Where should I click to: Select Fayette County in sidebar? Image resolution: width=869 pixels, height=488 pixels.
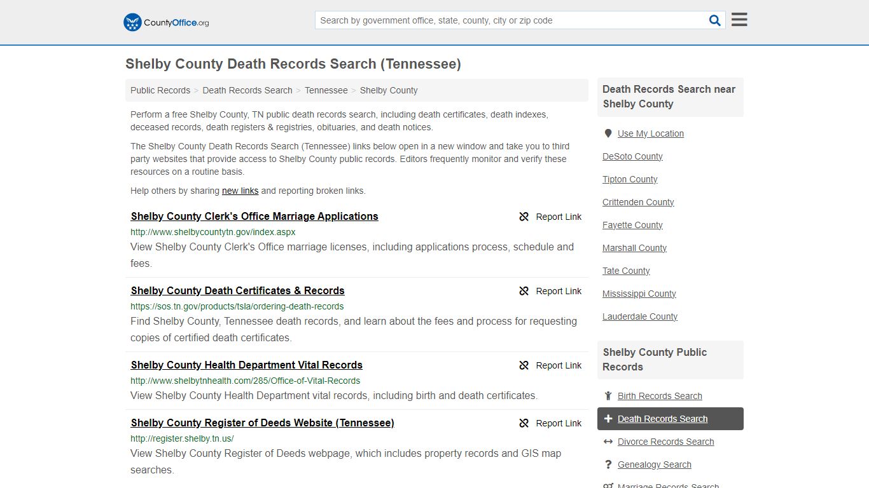click(x=632, y=225)
